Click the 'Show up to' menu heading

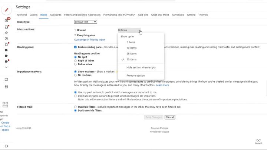pos(127,37)
